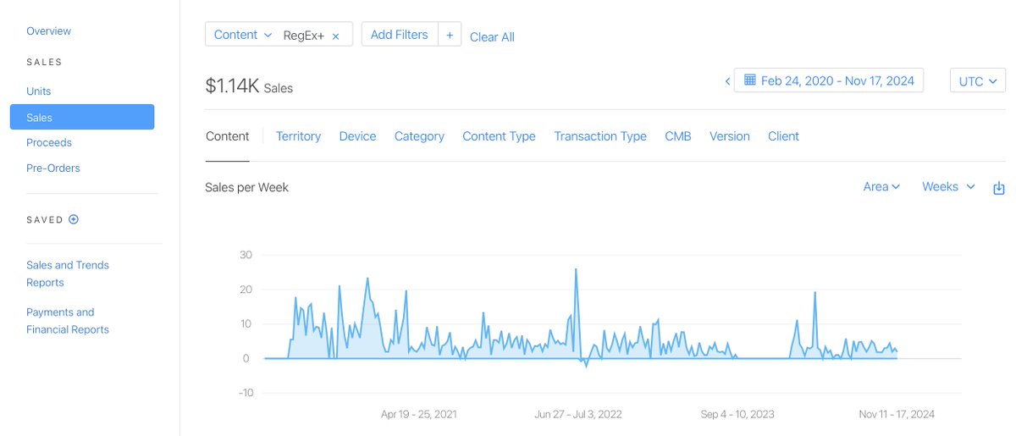
Task: Click the Jun 27 - Jul 3, 2022 axis label
Action: pos(579,414)
